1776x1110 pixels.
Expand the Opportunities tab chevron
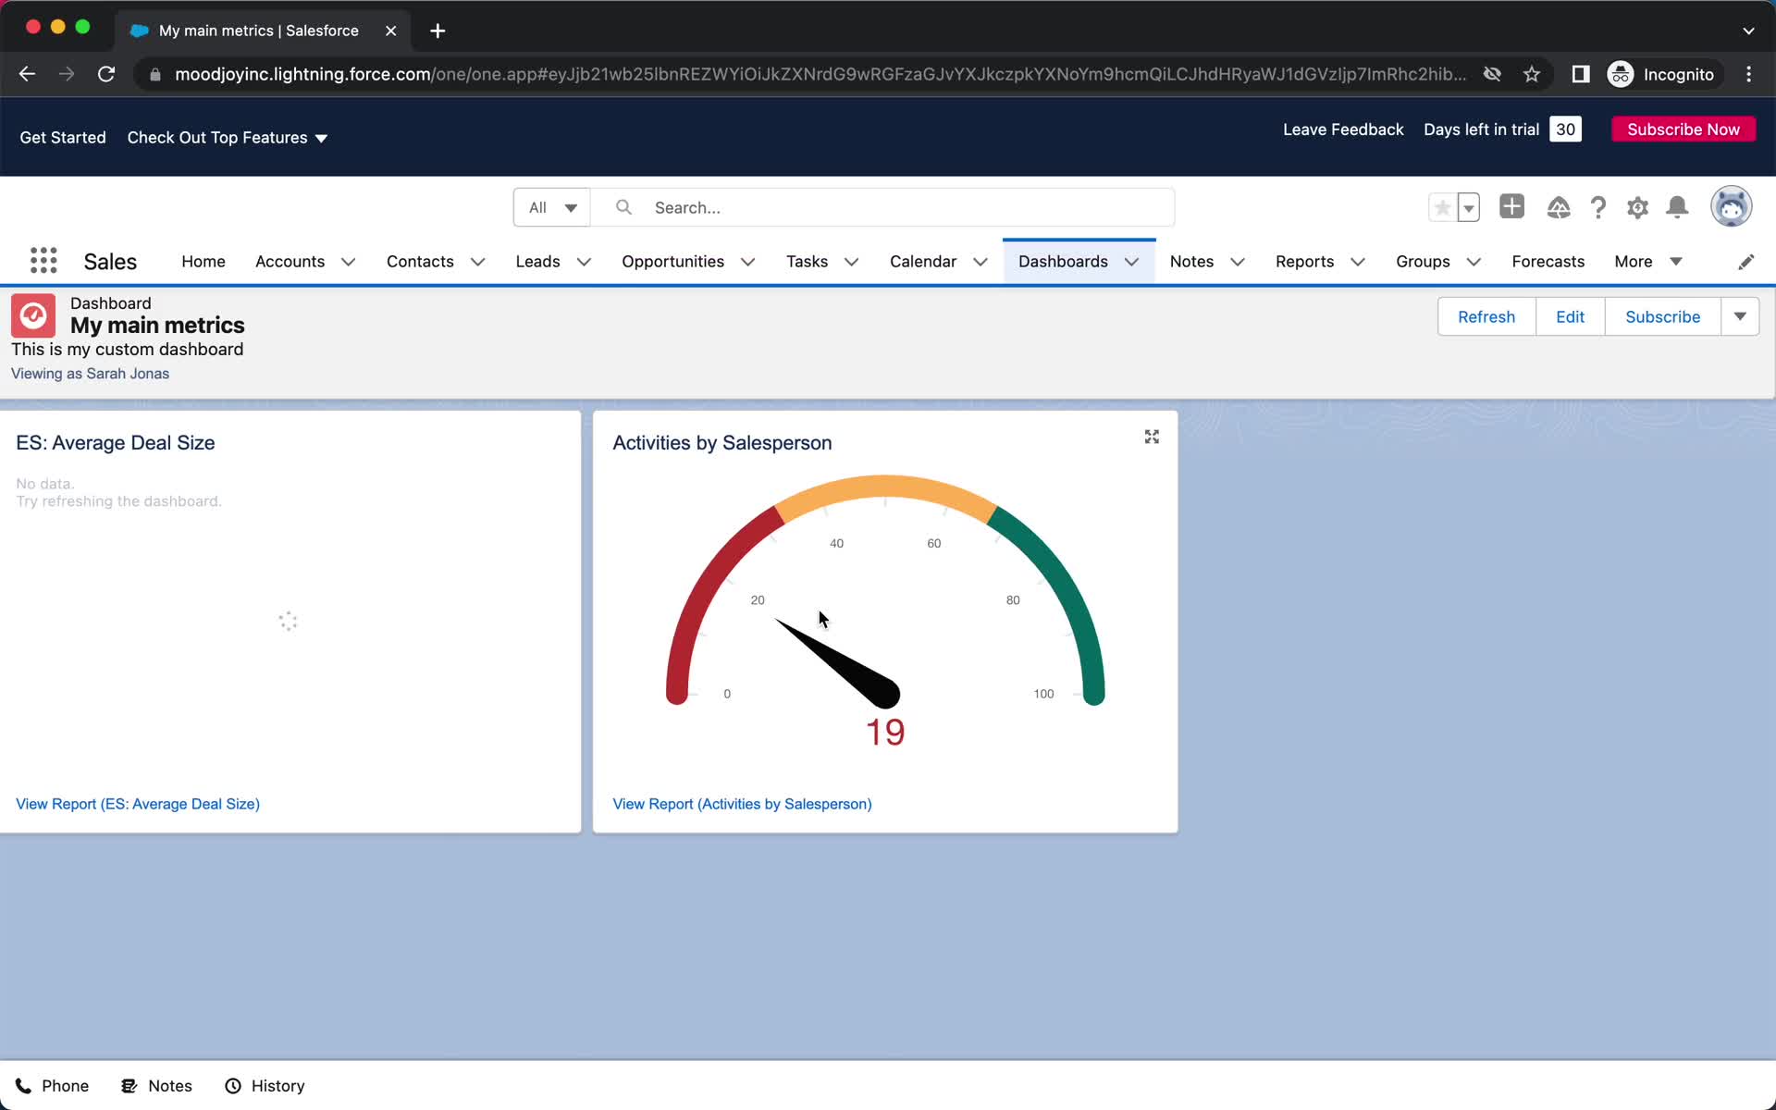coord(747,262)
